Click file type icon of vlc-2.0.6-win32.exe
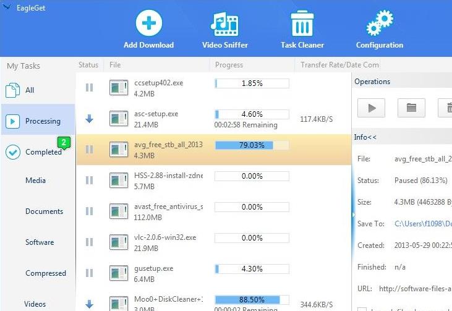Viewport: 452px width, 311px height. point(119,242)
